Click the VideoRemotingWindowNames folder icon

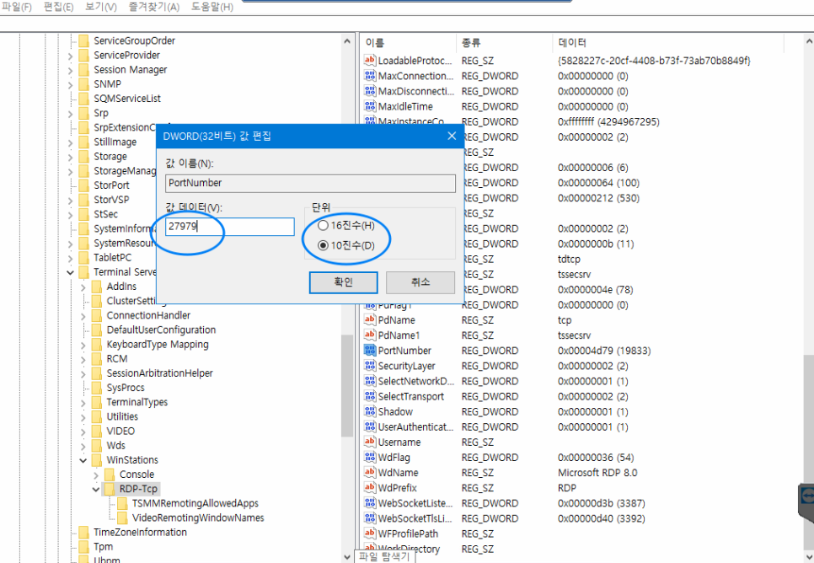tap(122, 517)
